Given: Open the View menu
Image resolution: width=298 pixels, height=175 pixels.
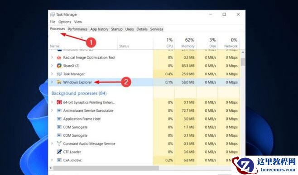Looking at the screenshot, I should 78,22.
